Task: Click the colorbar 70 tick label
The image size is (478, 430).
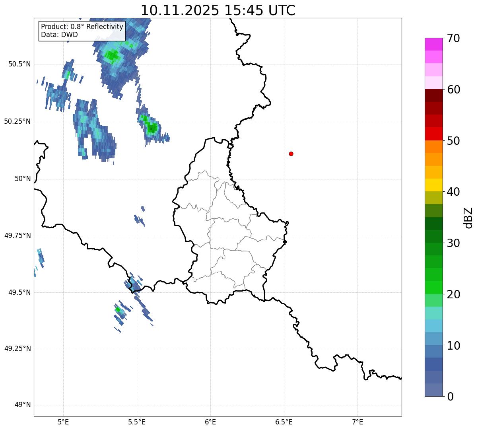Action: pyautogui.click(x=454, y=38)
